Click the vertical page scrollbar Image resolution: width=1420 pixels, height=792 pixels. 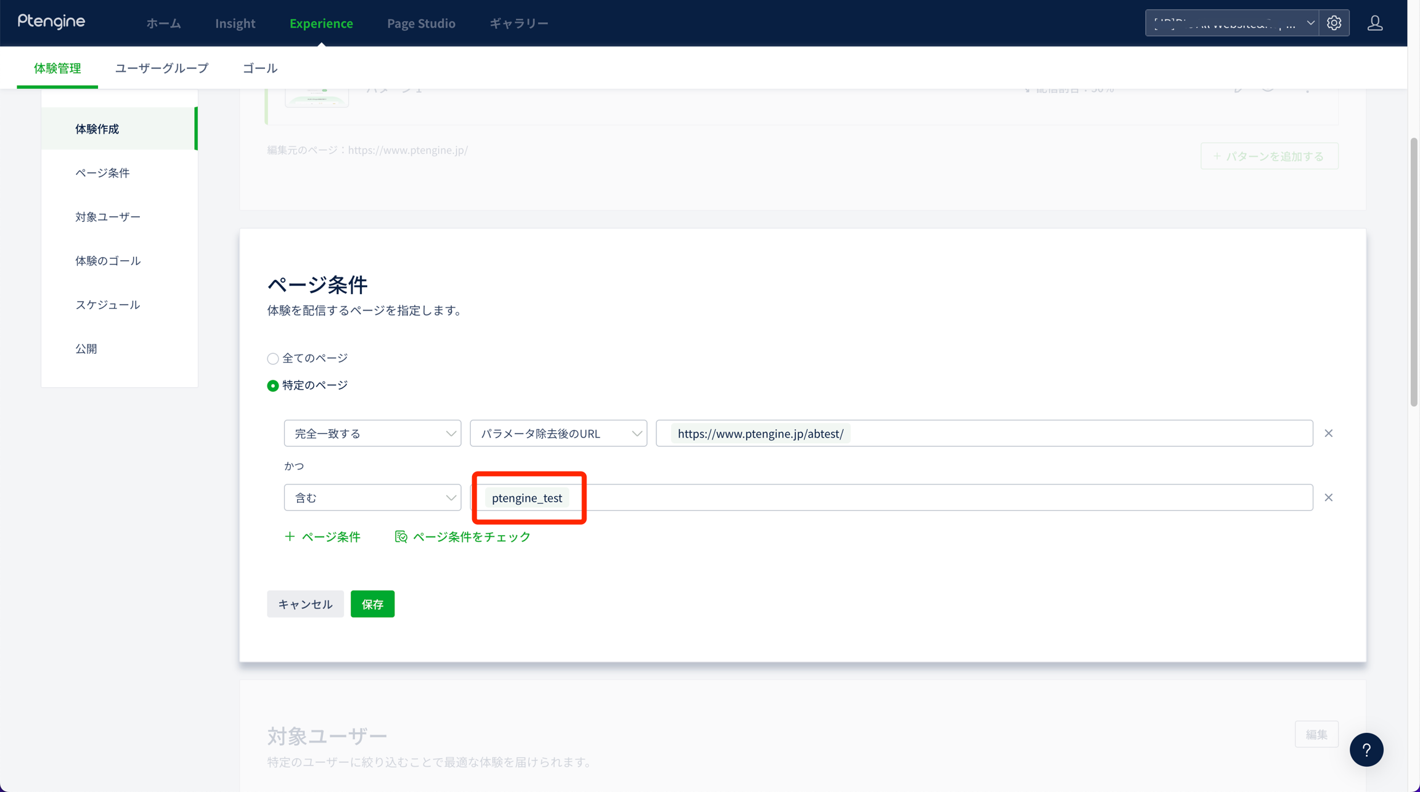[x=1413, y=271]
